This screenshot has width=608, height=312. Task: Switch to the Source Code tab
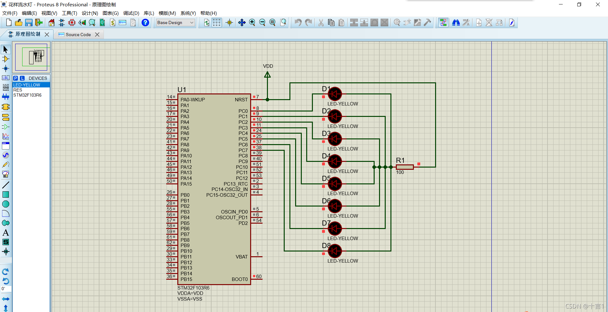pos(78,35)
